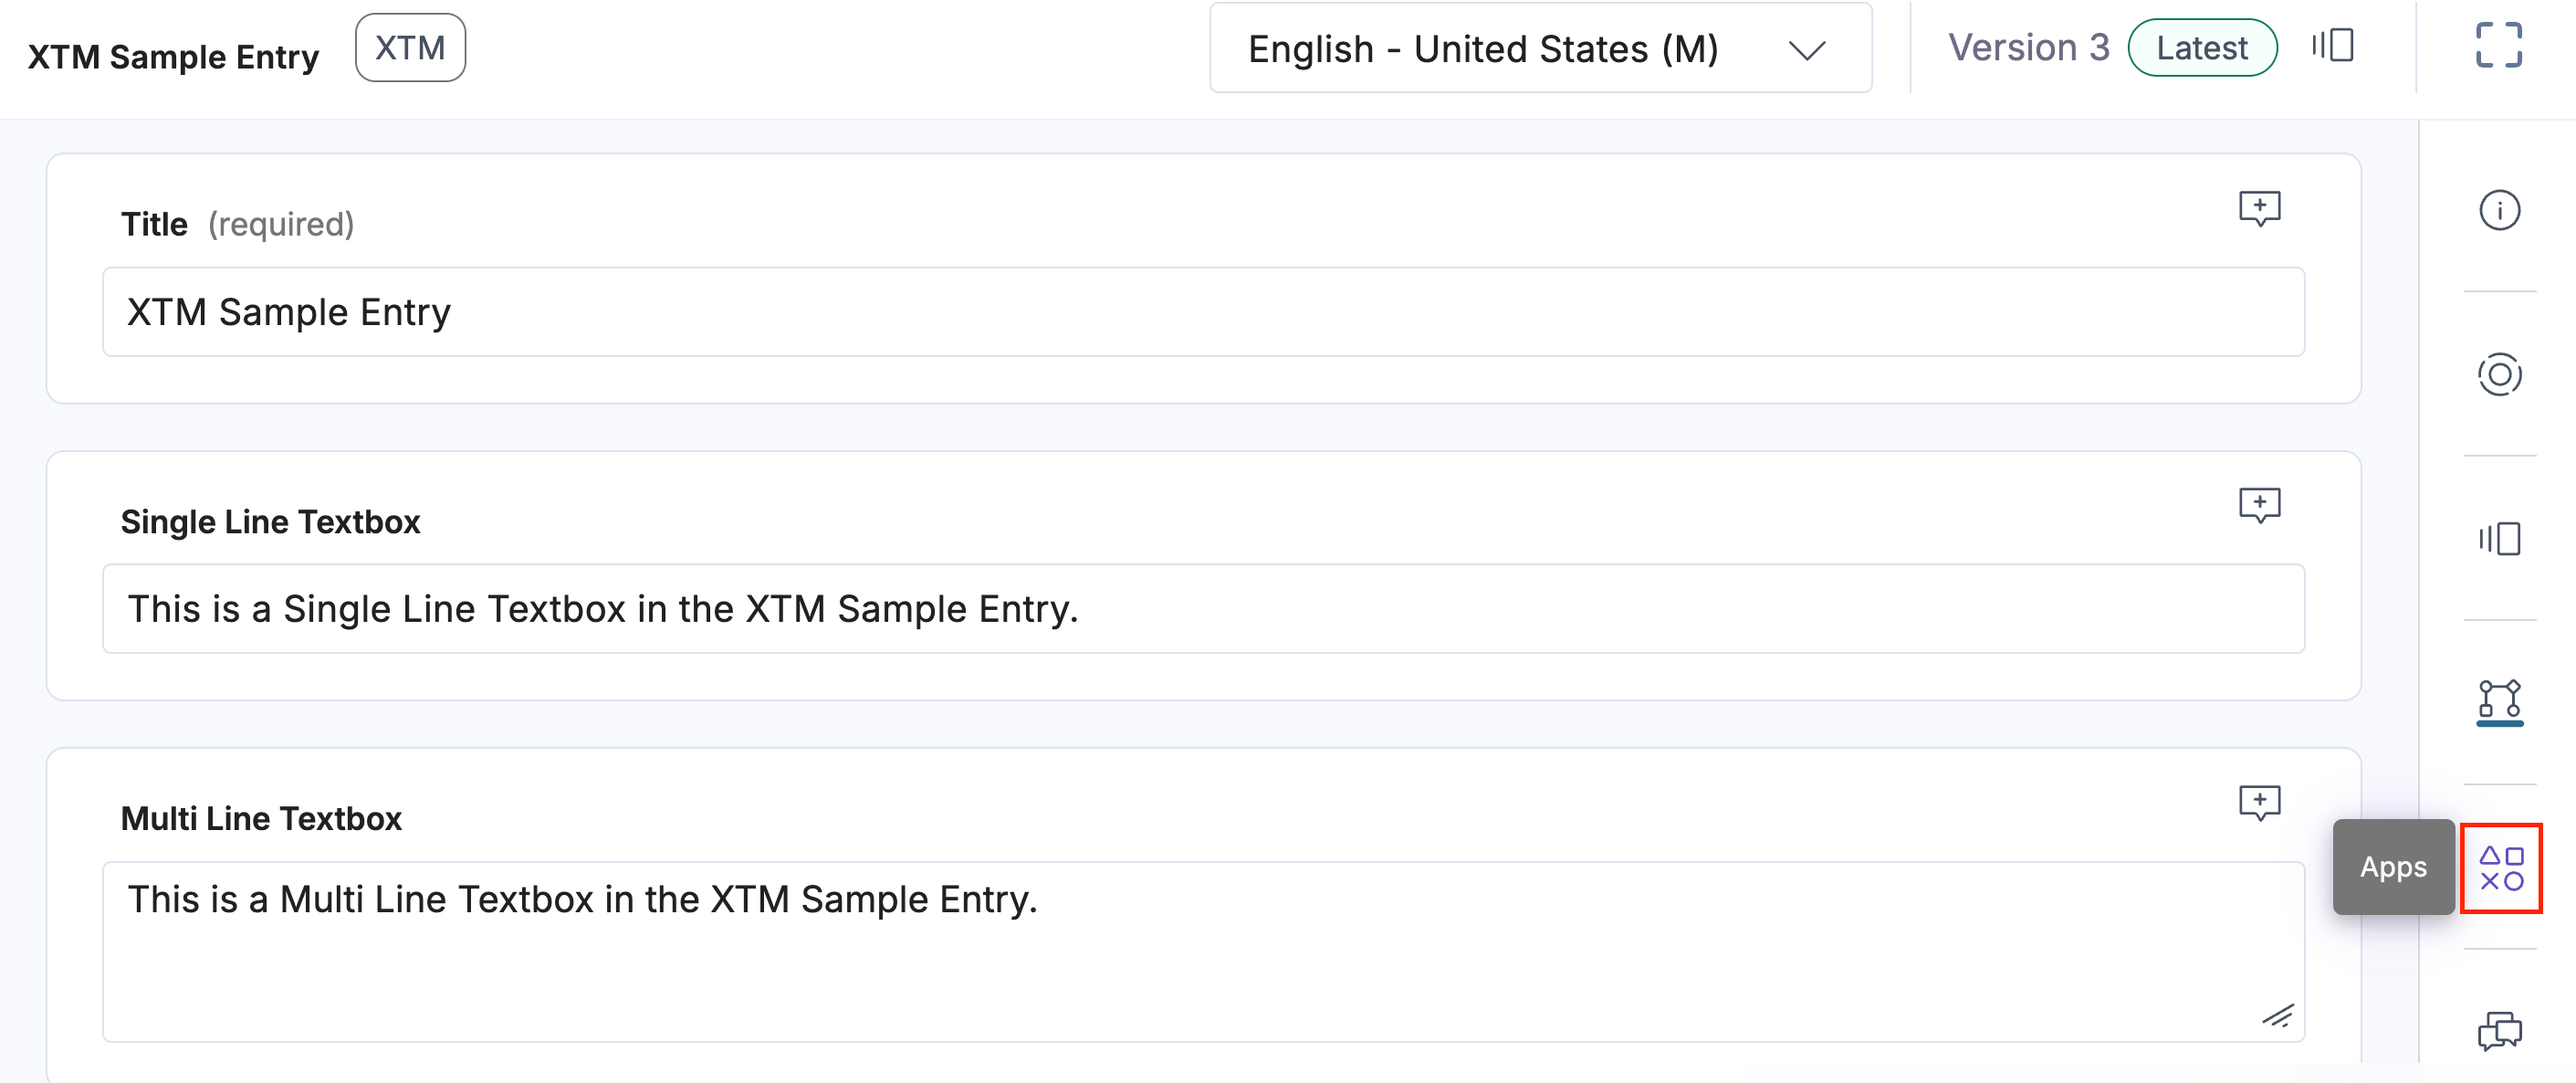Click the XTM content type label
The height and width of the screenshot is (1083, 2576).
[x=409, y=45]
